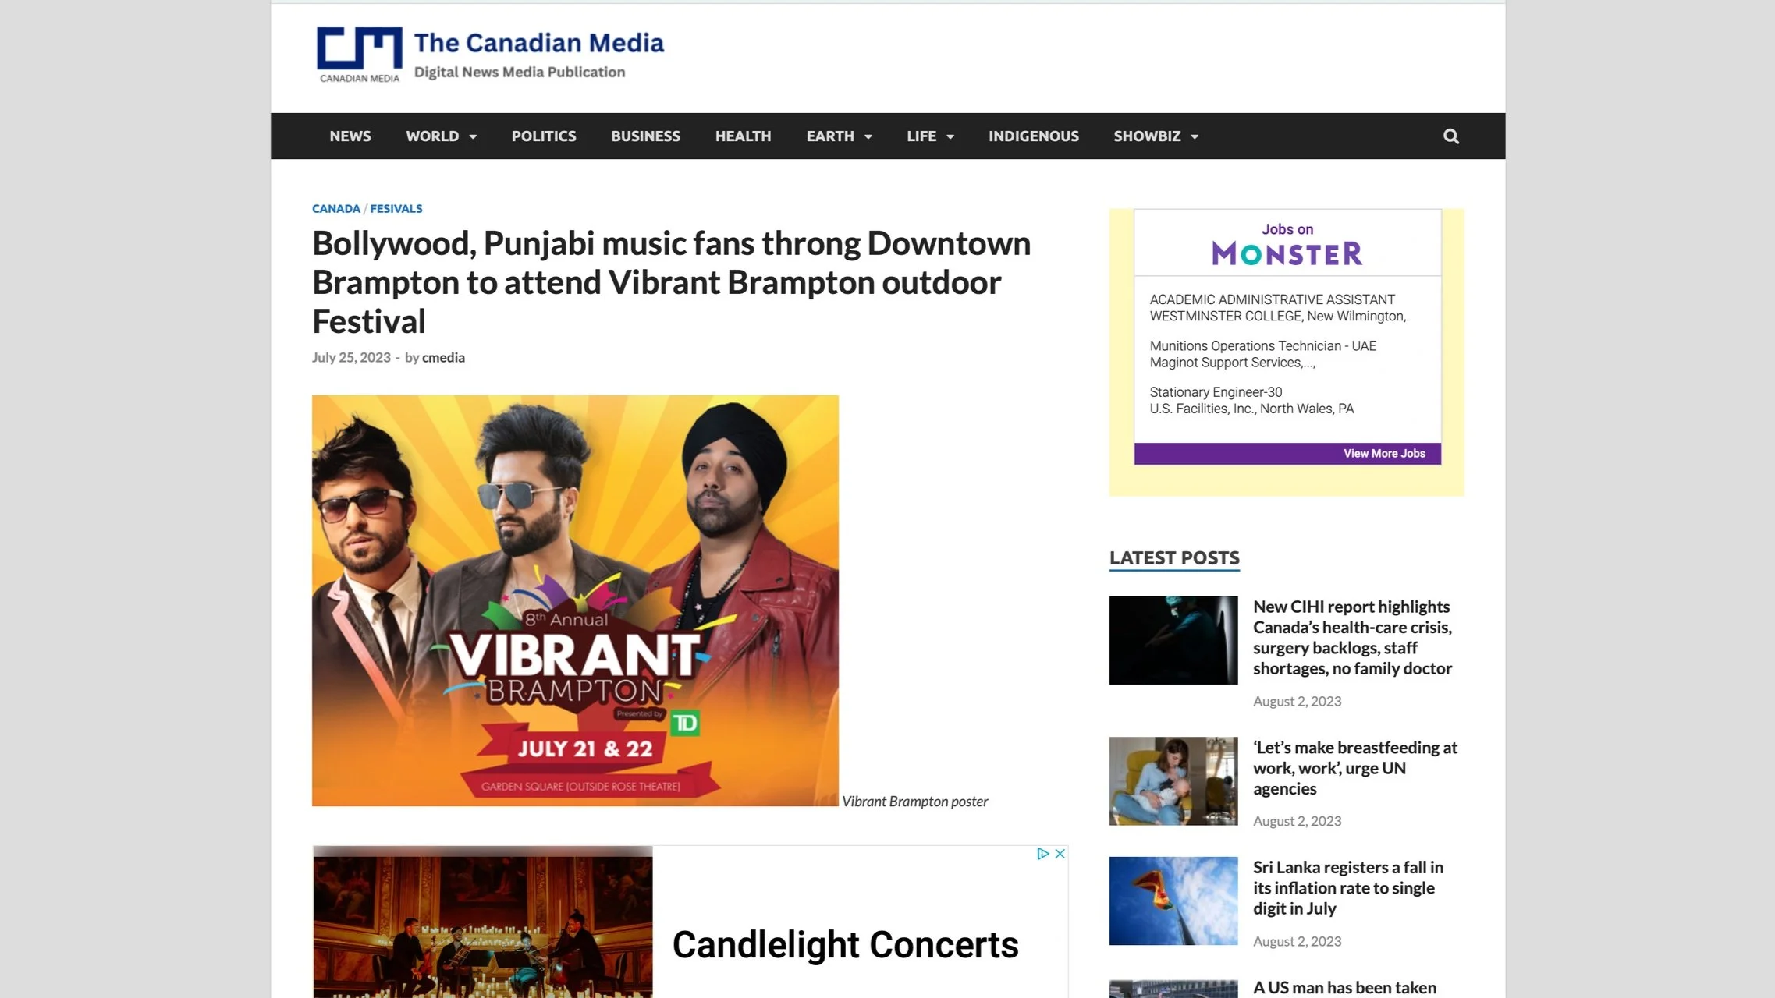This screenshot has height=998, width=1775.
Task: Open the CIHI report article thumbnail
Action: point(1173,640)
